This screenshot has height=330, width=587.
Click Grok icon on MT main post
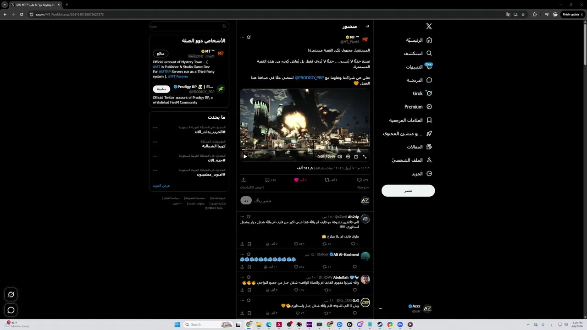pyautogui.click(x=249, y=37)
